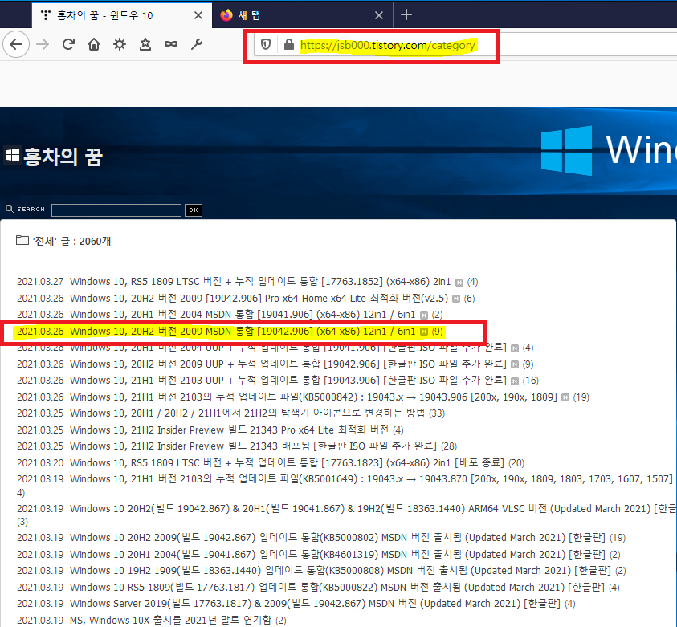677x627 pixels.
Task: Open RS5 1809 LTSC [17763.1823] 배포 종료 post
Action: 287,463
